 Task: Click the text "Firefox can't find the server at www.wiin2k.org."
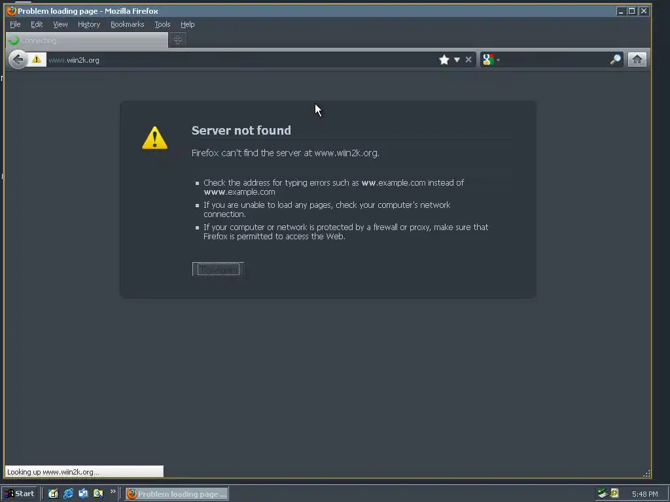click(285, 153)
